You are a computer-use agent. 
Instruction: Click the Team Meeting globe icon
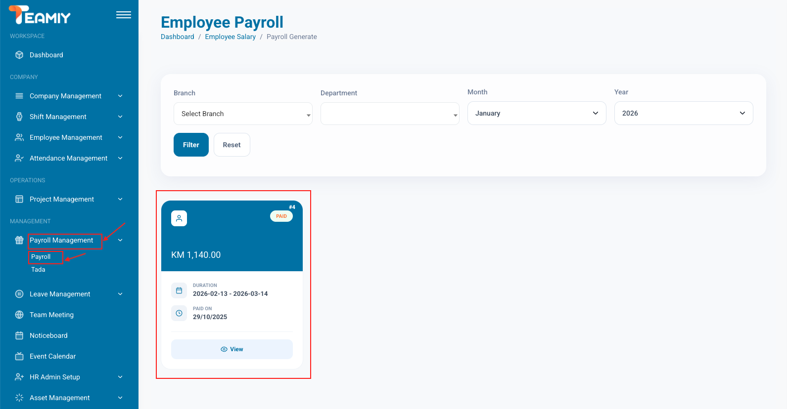(x=19, y=315)
